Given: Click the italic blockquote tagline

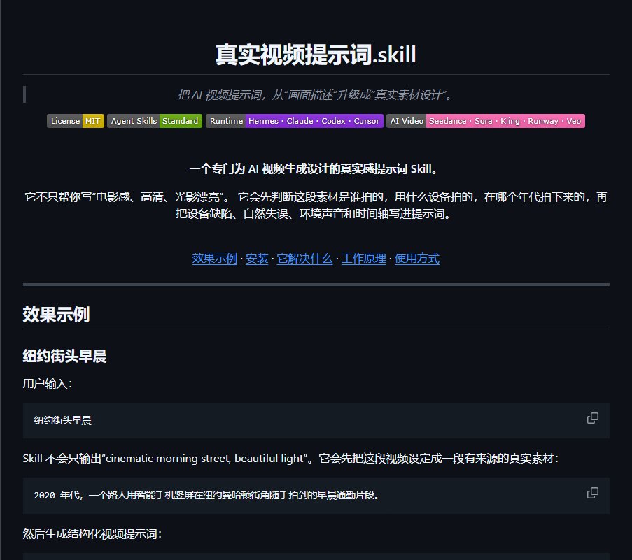Looking at the screenshot, I should [x=316, y=95].
